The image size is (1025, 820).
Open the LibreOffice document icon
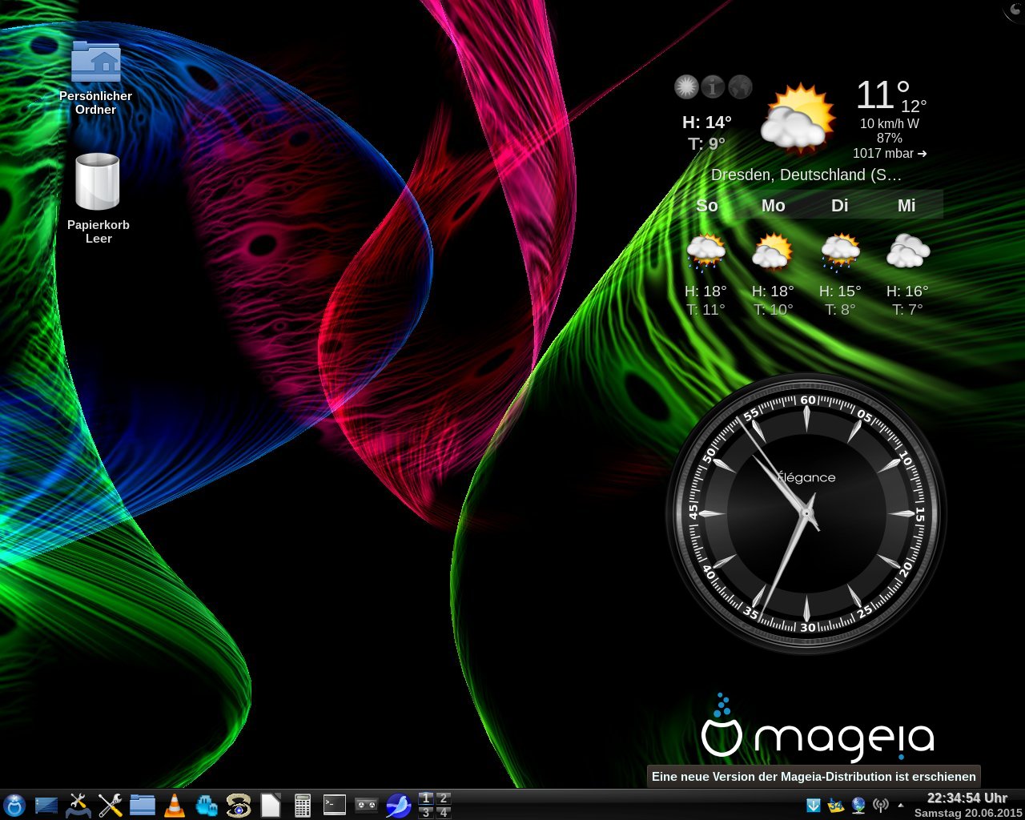(271, 805)
